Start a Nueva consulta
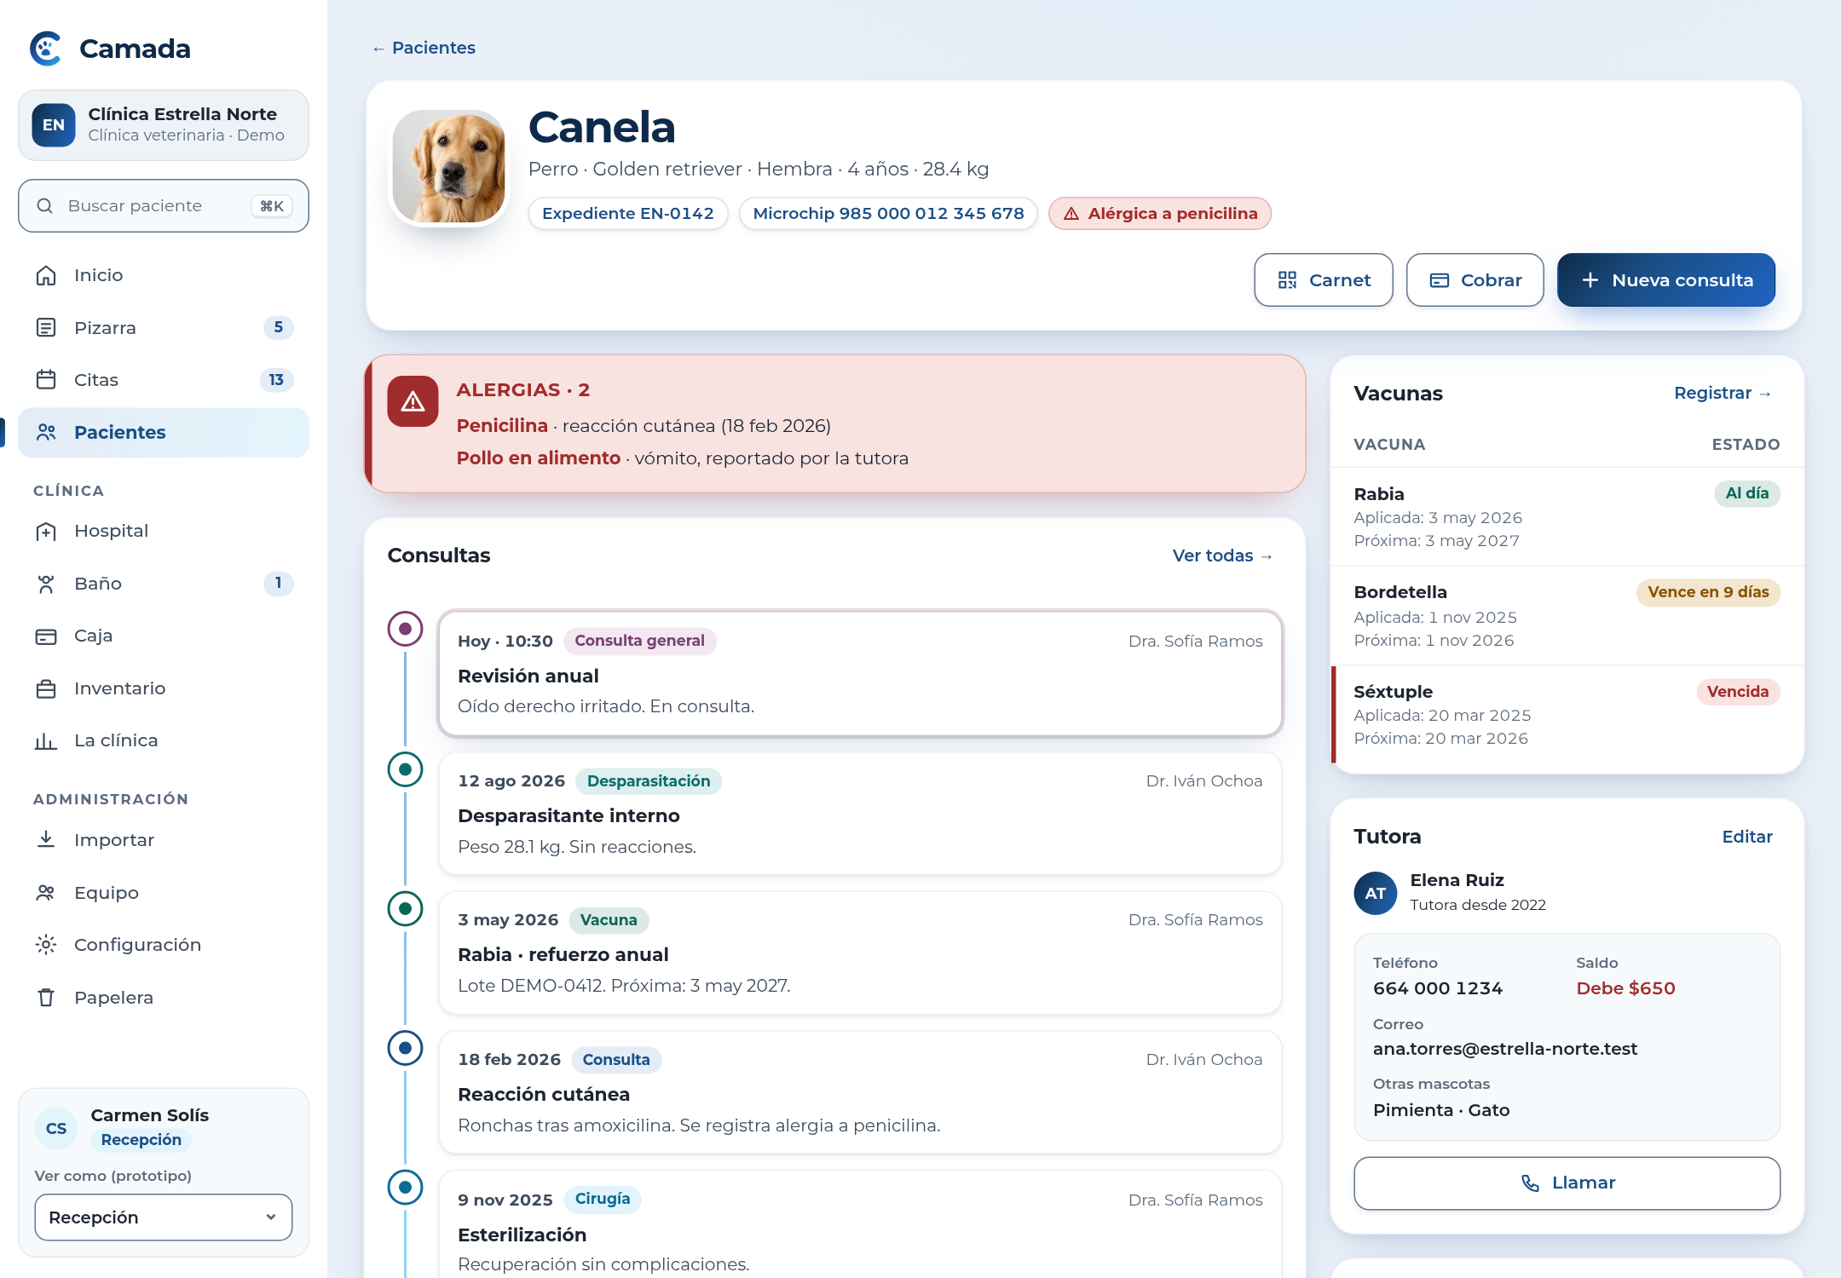Screen dimensions: 1841x1278 click(1666, 280)
